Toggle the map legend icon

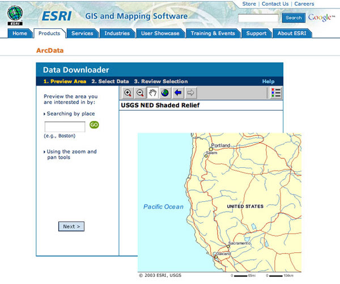coord(276,93)
